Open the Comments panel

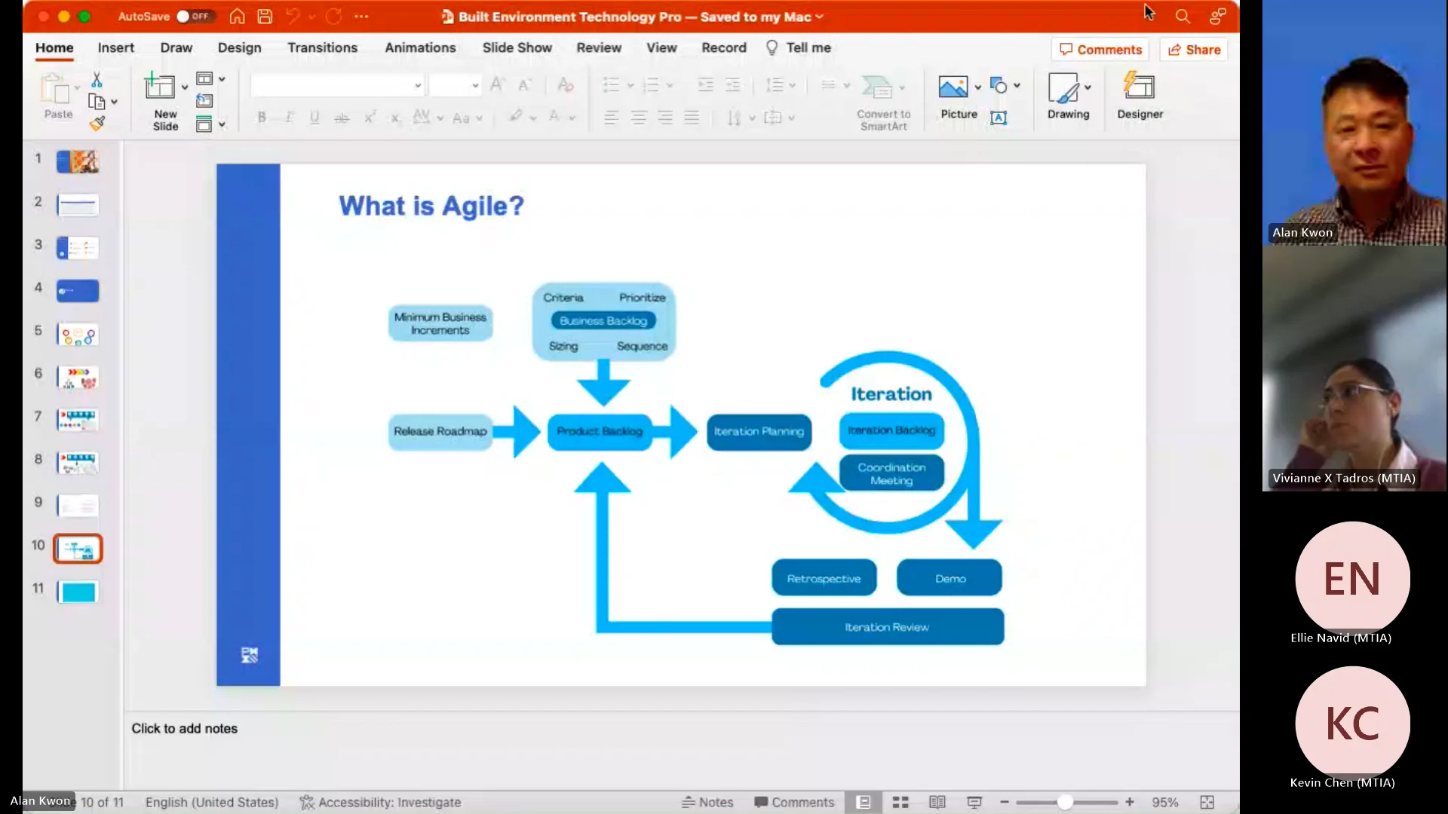click(x=1100, y=49)
